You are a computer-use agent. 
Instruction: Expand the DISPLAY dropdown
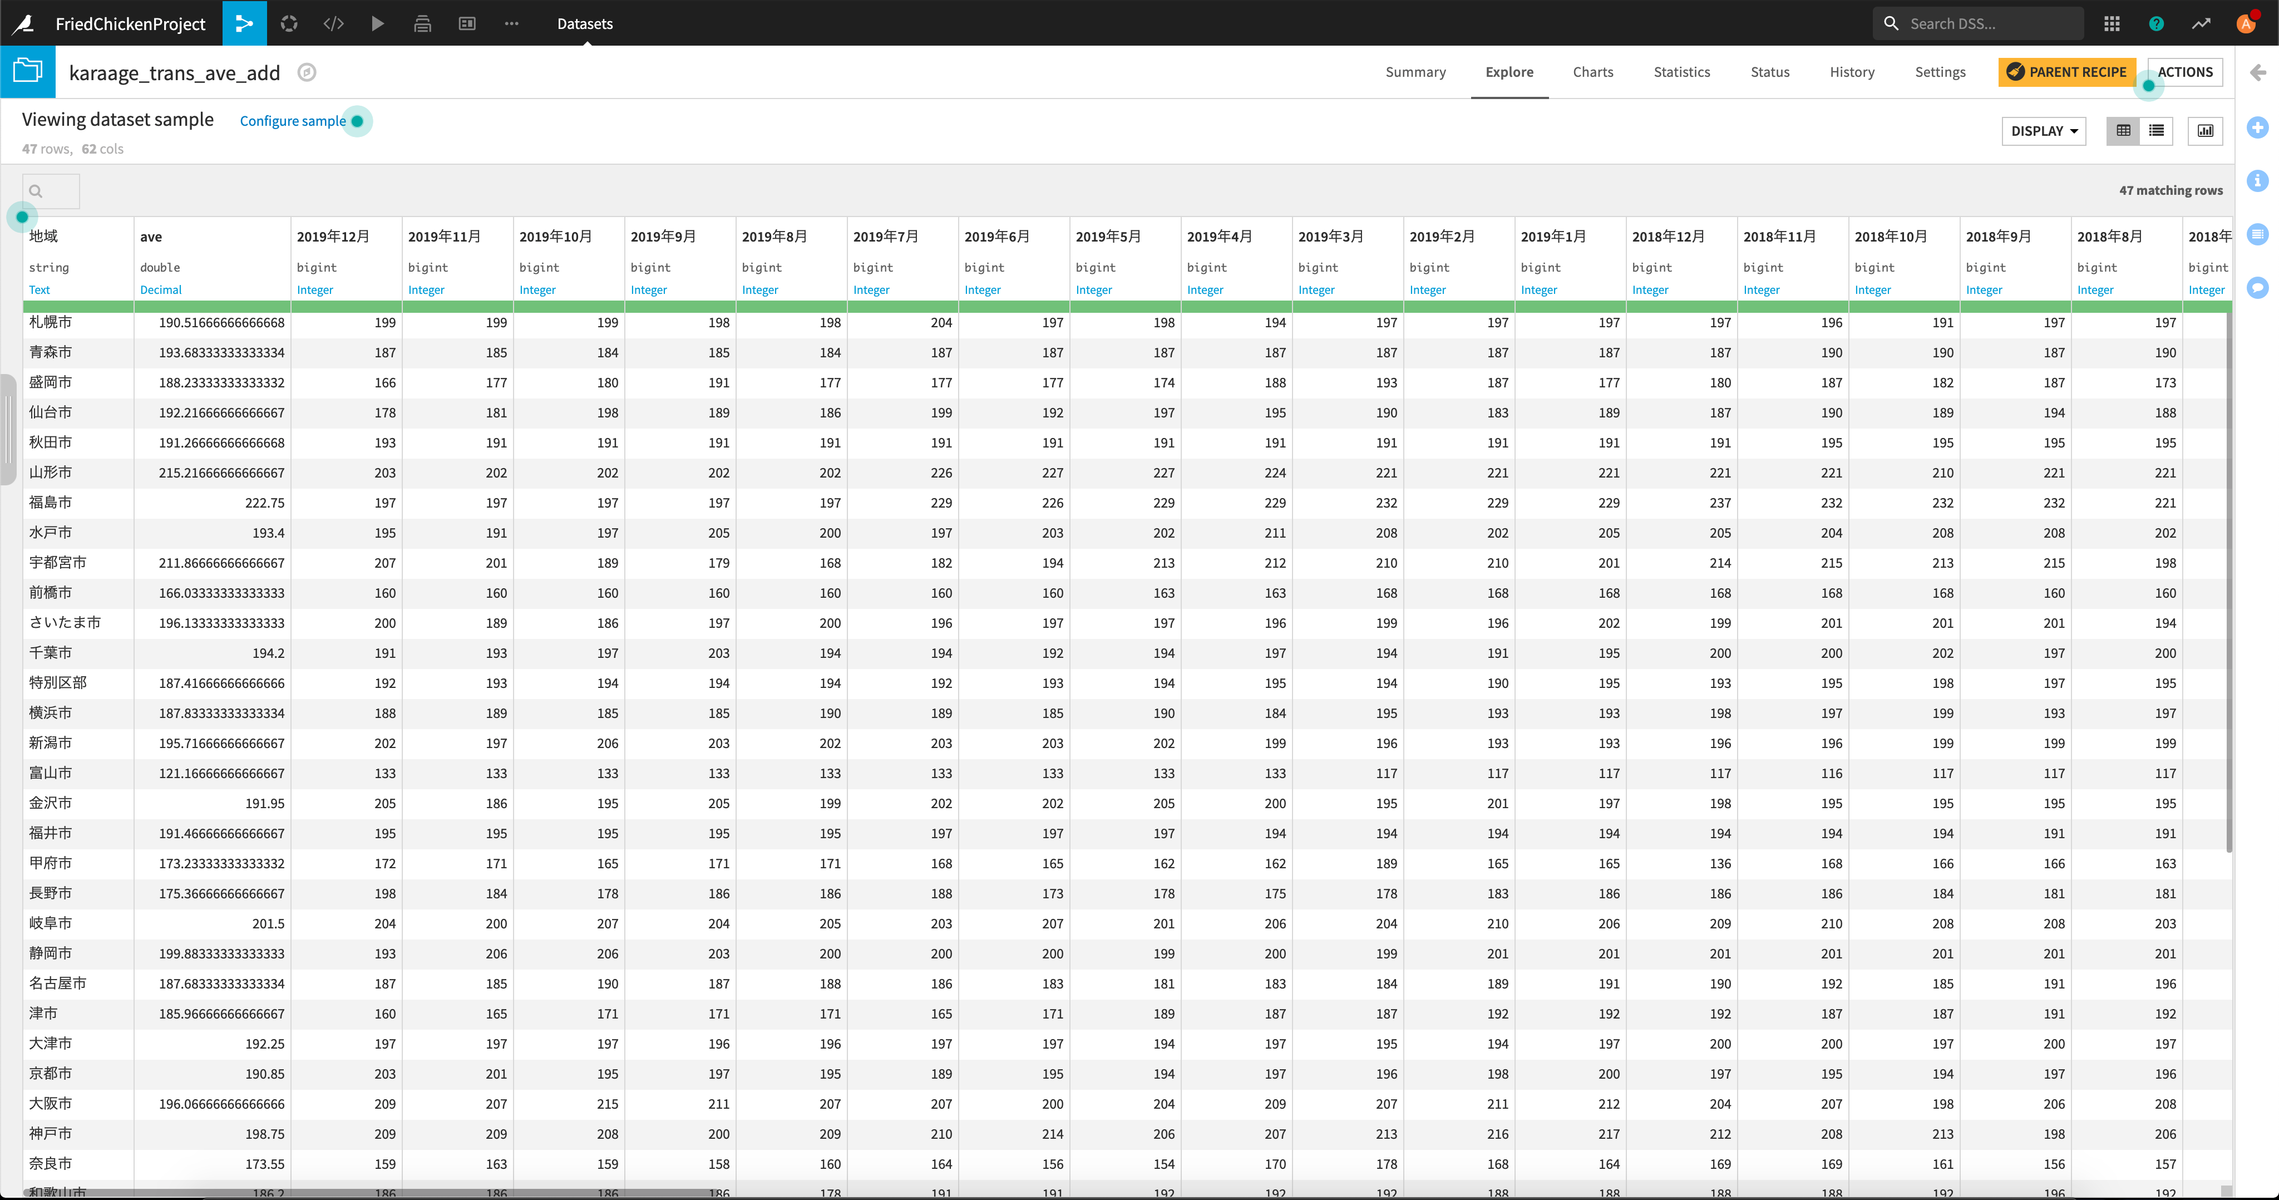(2044, 131)
